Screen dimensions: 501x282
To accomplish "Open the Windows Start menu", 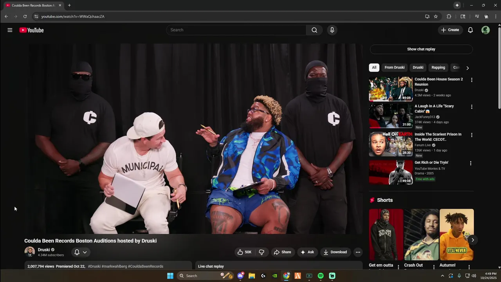I will click(170, 276).
